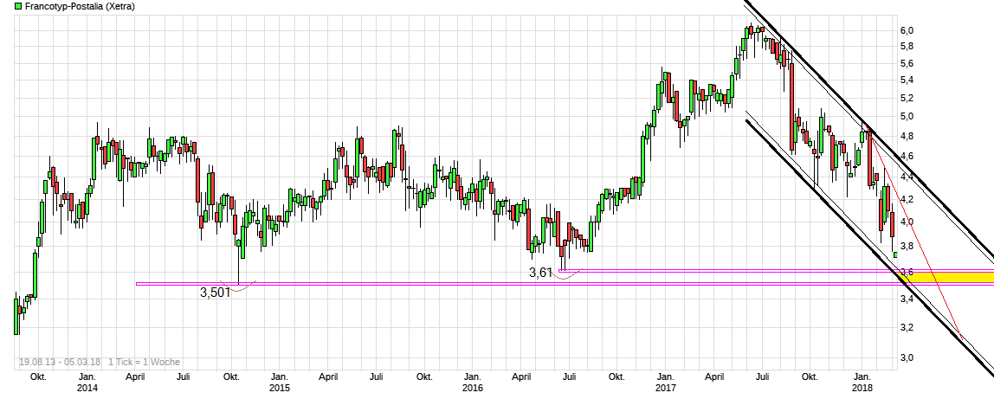Image resolution: width=994 pixels, height=399 pixels.
Task: Click the 19.08.13 - 05.03.18 date range text
Action: coord(59,362)
